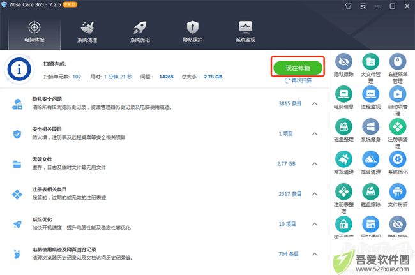Screen dimensions: 415x275
Task: Switch to the 系统监视 tab
Action: point(245,32)
